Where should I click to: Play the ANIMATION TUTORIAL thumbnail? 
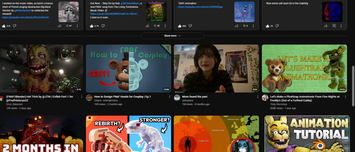(x=307, y=134)
